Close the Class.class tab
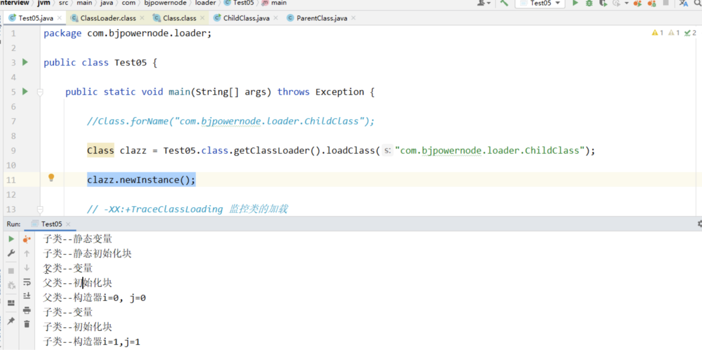Image resolution: width=702 pixels, height=353 pixels. (202, 18)
